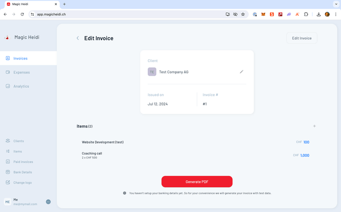Open Paid invoices in sidebar

click(x=23, y=162)
